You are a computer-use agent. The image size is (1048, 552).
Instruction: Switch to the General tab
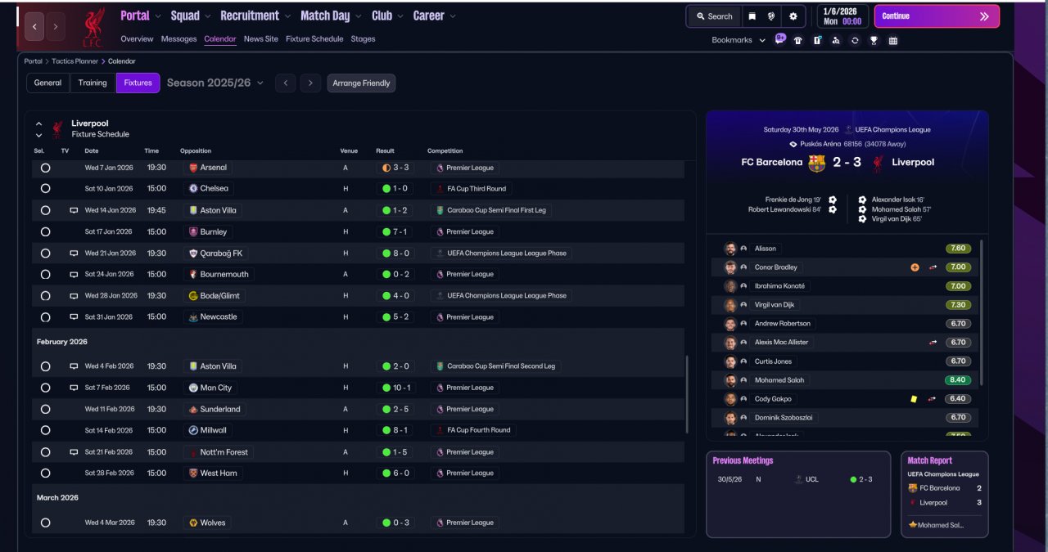47,83
